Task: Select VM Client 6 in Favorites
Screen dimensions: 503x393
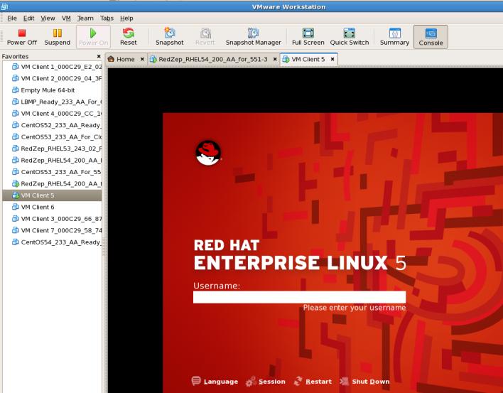Action: click(x=52, y=207)
